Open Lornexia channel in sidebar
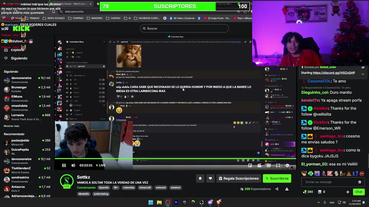This screenshot has height=207, width=369. tap(27, 117)
